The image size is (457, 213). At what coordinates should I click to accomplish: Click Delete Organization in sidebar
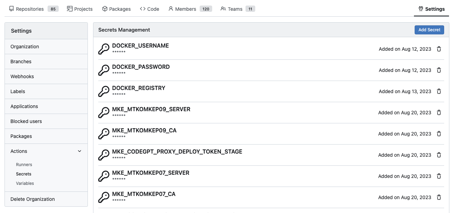[33, 199]
